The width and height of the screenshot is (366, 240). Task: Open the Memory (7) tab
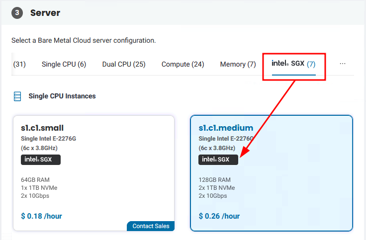click(x=238, y=64)
